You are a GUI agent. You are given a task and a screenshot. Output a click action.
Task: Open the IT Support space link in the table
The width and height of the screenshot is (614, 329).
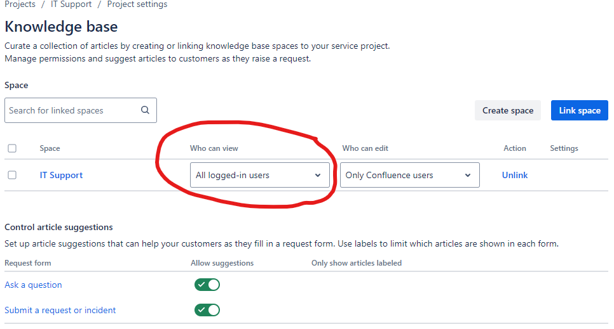click(61, 175)
